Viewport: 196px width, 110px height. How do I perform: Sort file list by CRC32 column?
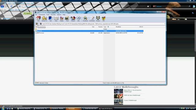coord(141,27)
